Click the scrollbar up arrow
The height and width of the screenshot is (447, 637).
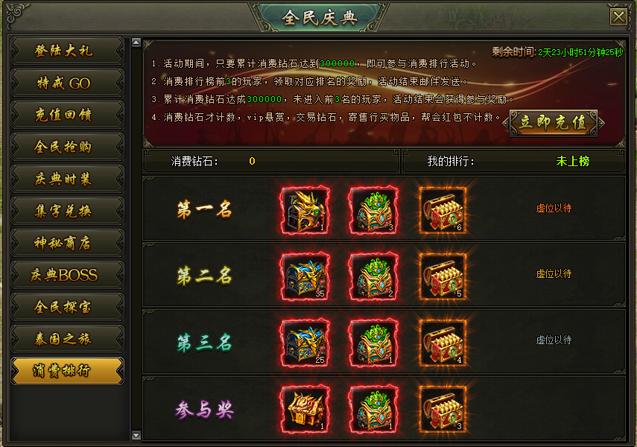pos(136,42)
